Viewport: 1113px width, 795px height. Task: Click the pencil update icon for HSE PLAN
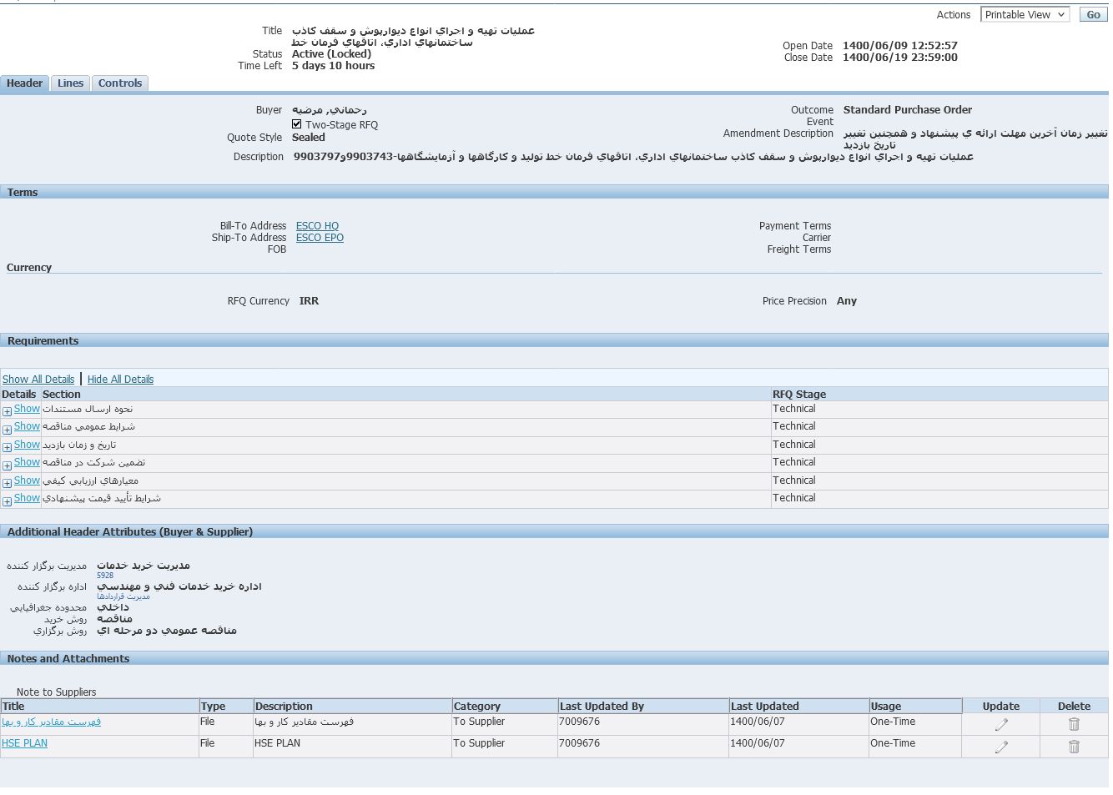[x=1001, y=747]
